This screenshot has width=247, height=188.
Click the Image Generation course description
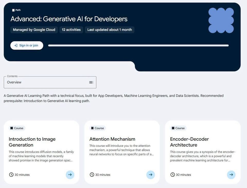click(x=41, y=156)
